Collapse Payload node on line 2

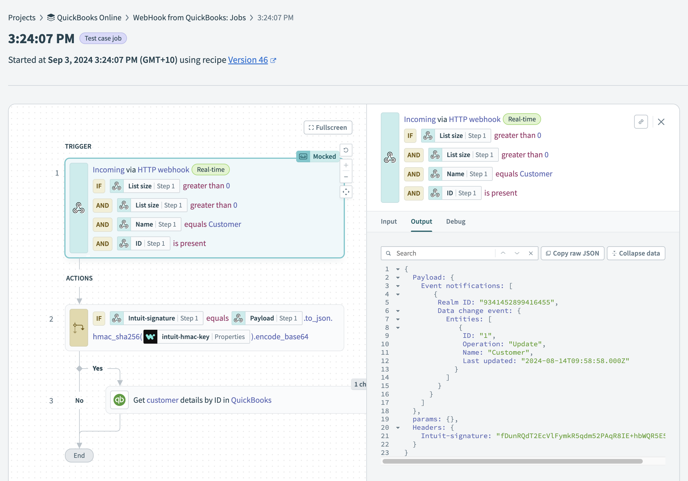click(x=398, y=278)
